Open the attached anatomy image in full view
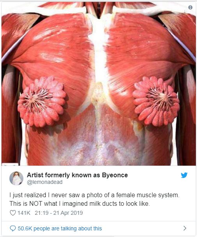Screen dimensions: 197x237 (x=99, y=84)
